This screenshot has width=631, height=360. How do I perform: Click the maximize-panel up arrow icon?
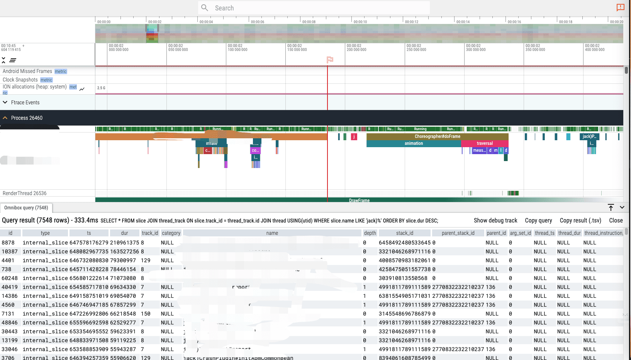(611, 207)
